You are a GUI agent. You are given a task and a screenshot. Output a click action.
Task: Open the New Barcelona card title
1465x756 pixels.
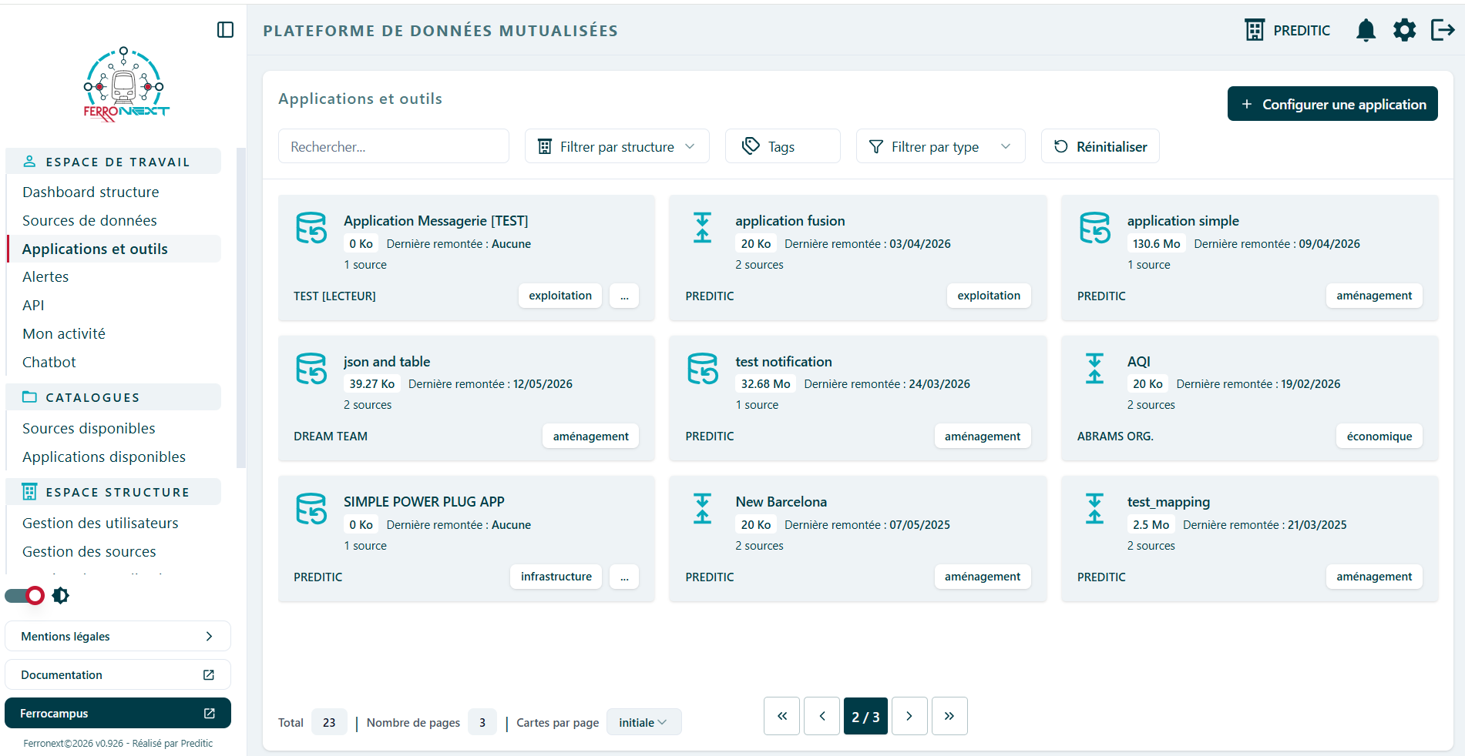click(781, 502)
